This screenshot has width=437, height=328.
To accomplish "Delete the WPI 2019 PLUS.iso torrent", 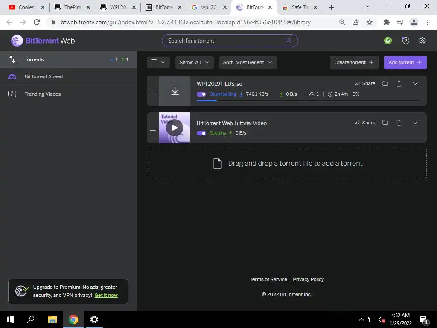I will (399, 83).
